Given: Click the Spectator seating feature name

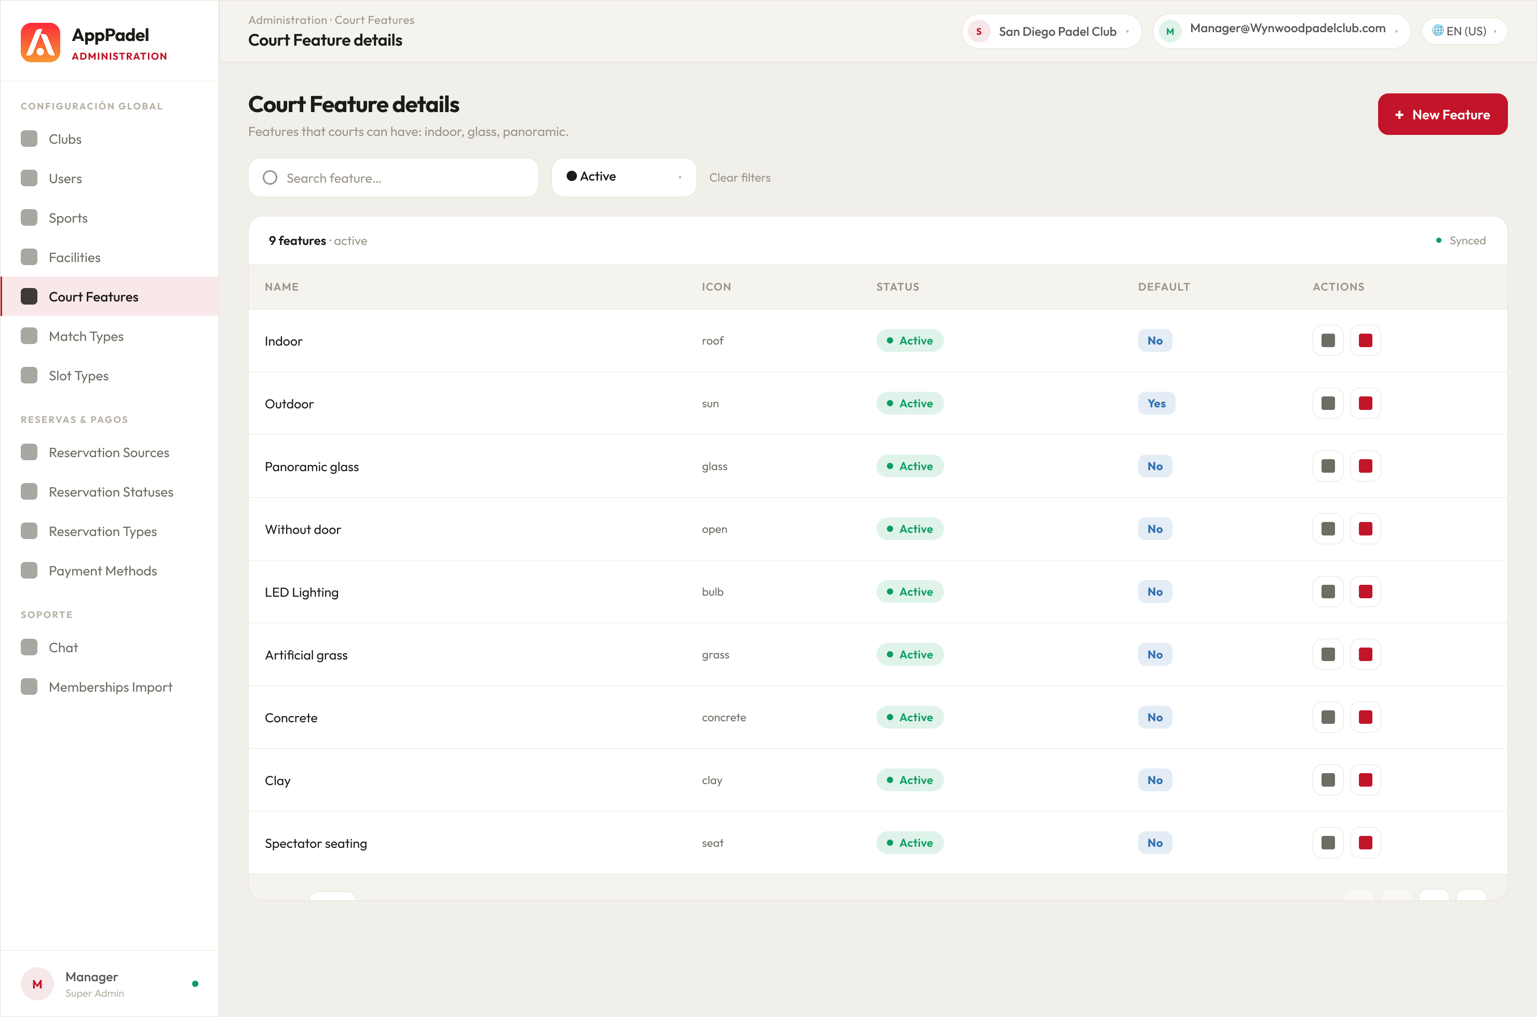Looking at the screenshot, I should tap(316, 843).
